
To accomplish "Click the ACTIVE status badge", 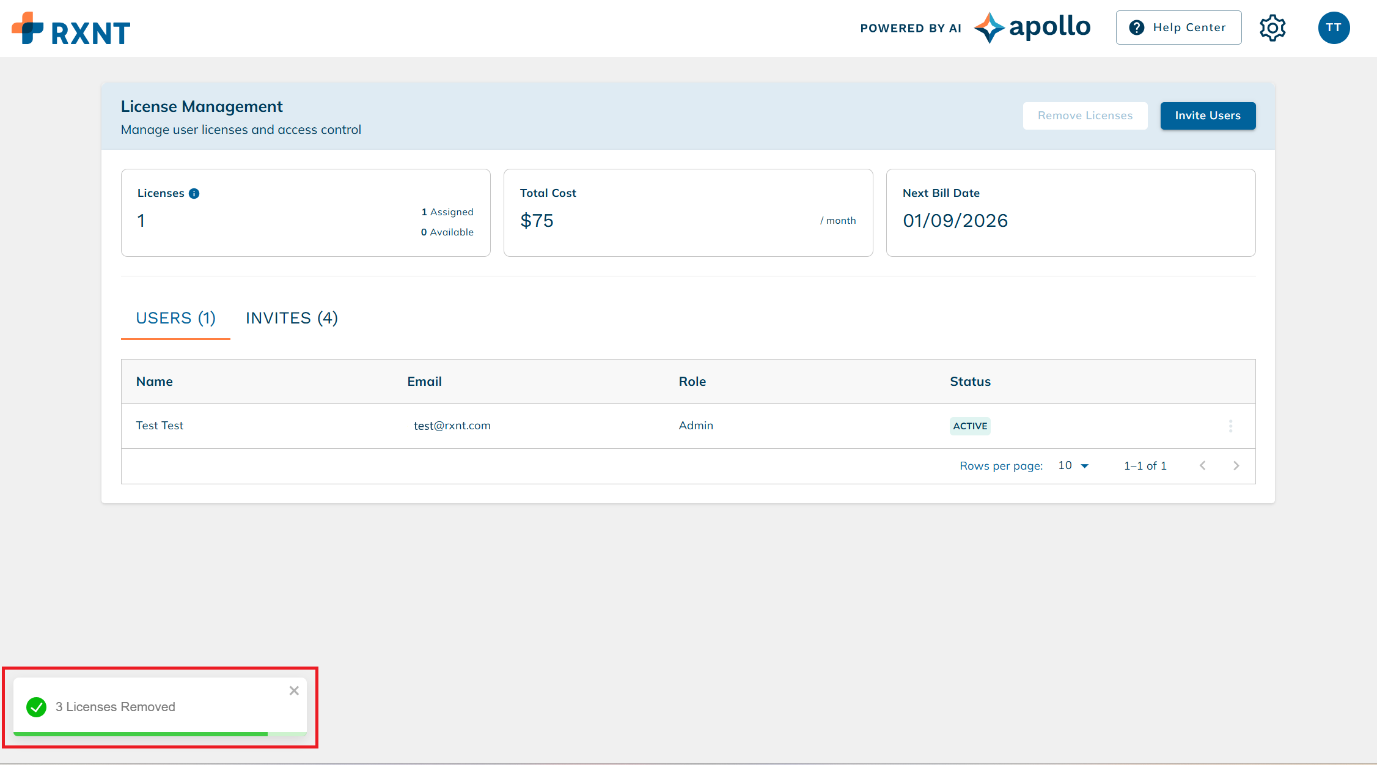I will 970,426.
